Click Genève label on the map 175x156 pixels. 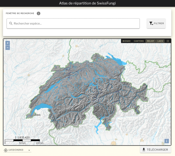(36, 115)
